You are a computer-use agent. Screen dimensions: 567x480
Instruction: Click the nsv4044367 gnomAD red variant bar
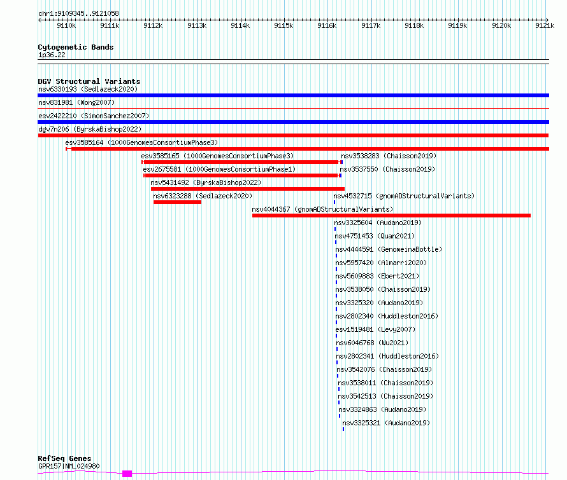[x=391, y=216]
